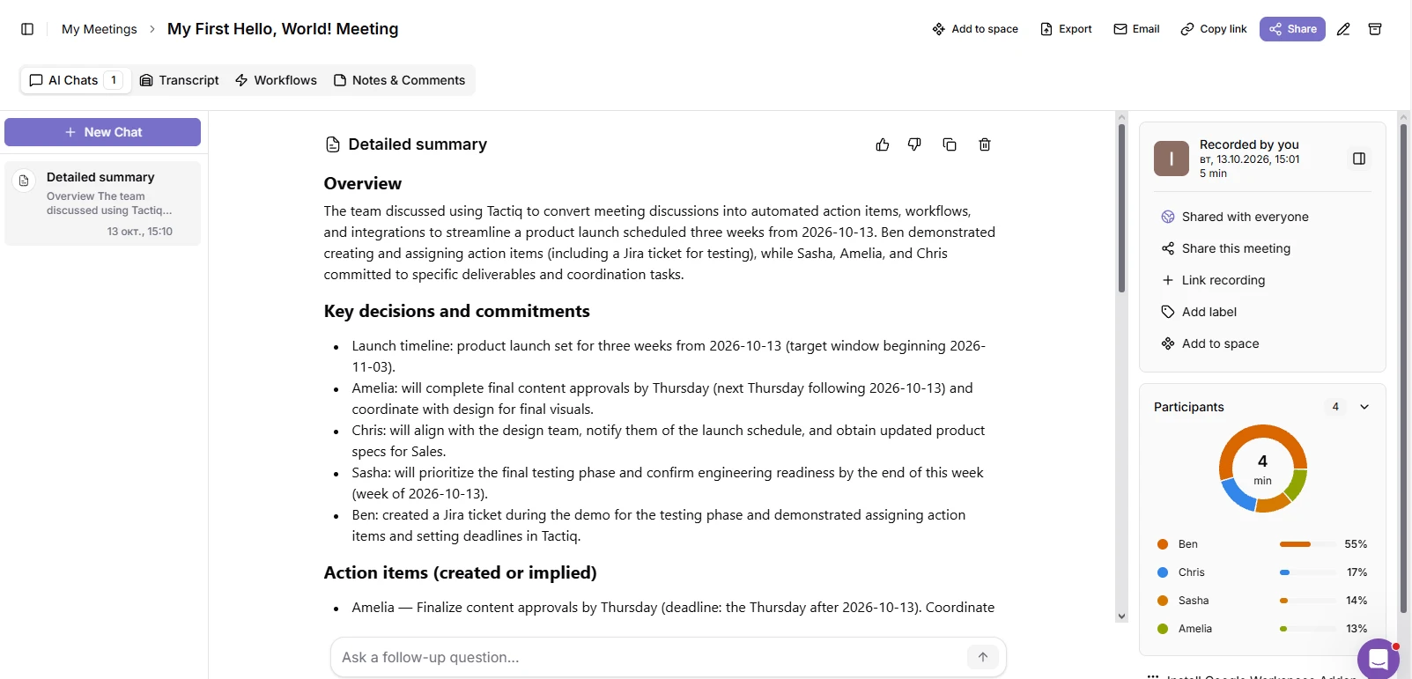
Task: Open the Notes & Comments tab
Action: [x=399, y=80]
